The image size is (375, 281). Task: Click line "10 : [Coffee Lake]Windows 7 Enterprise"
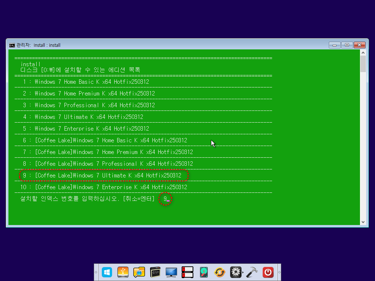[x=104, y=187]
